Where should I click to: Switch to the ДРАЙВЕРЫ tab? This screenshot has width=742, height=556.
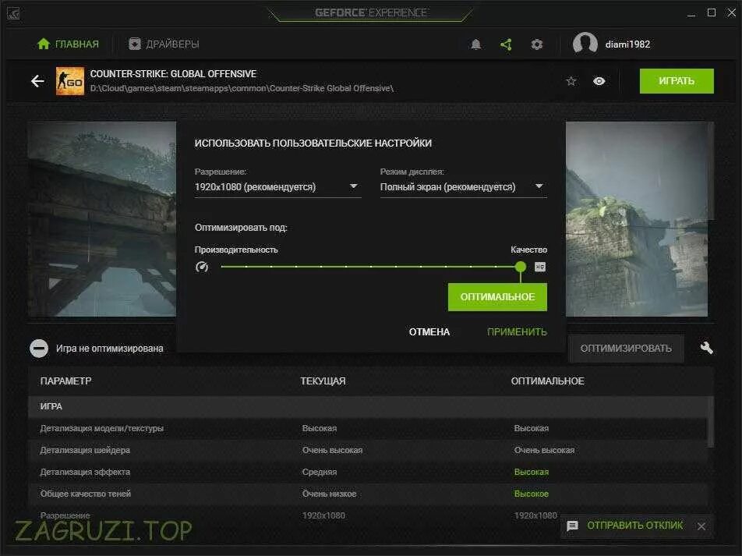pos(164,44)
